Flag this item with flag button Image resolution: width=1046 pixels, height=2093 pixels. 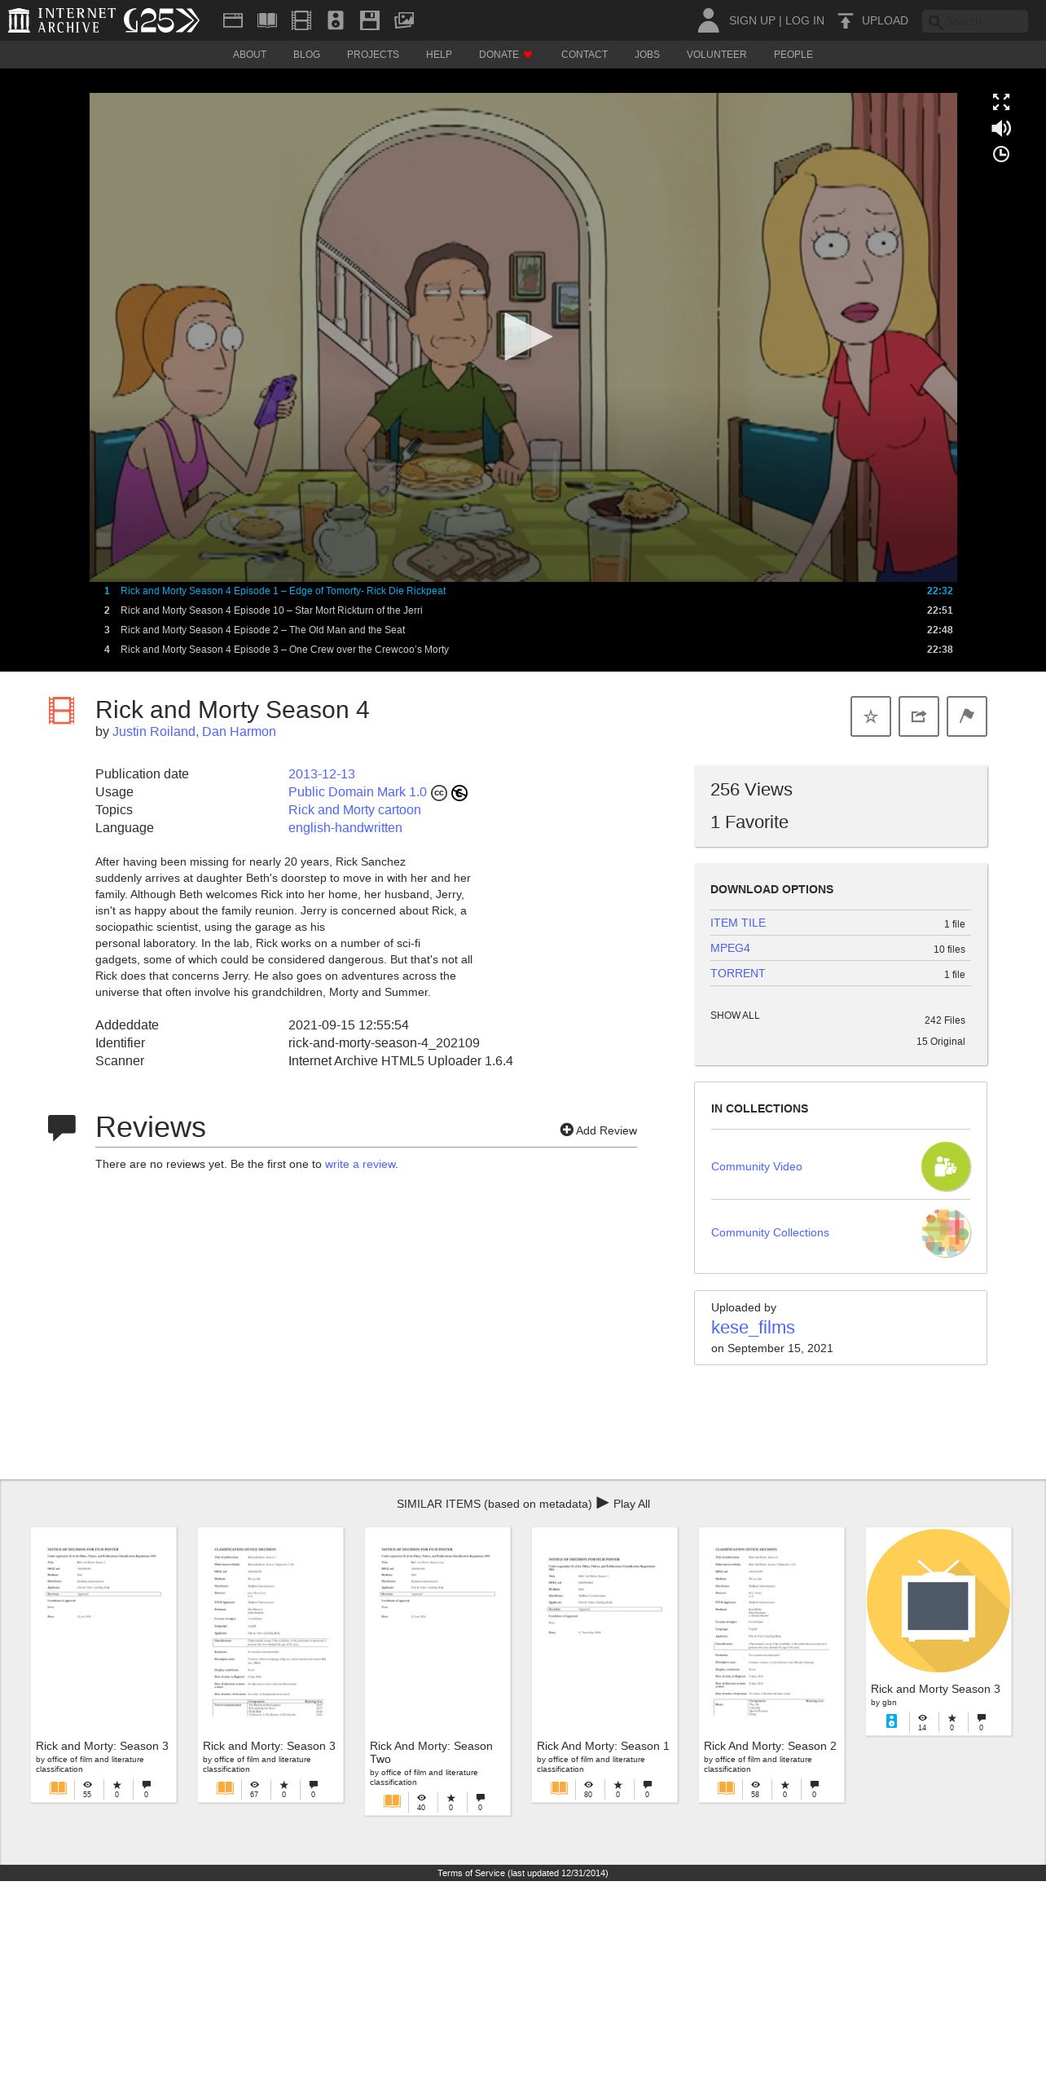click(967, 716)
